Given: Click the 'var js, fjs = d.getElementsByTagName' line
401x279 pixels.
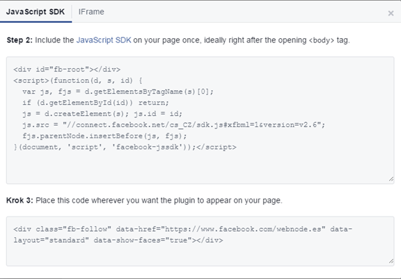Looking at the screenshot, I should point(118,92).
